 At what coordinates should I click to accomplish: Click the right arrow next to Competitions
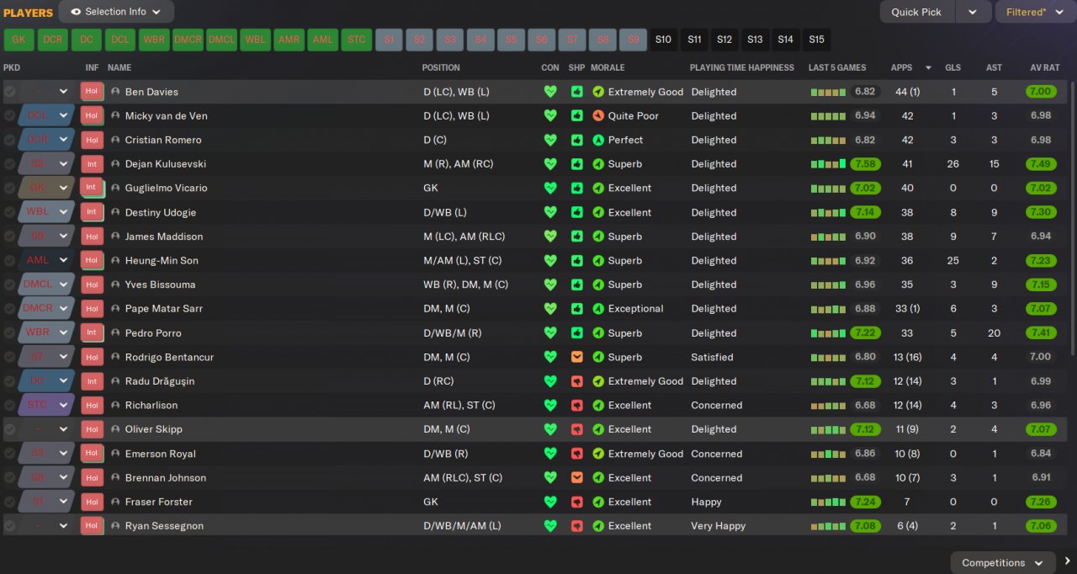(1067, 562)
